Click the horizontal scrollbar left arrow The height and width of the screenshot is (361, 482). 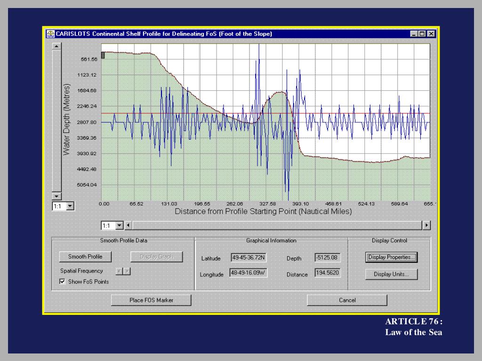pyautogui.click(x=128, y=225)
